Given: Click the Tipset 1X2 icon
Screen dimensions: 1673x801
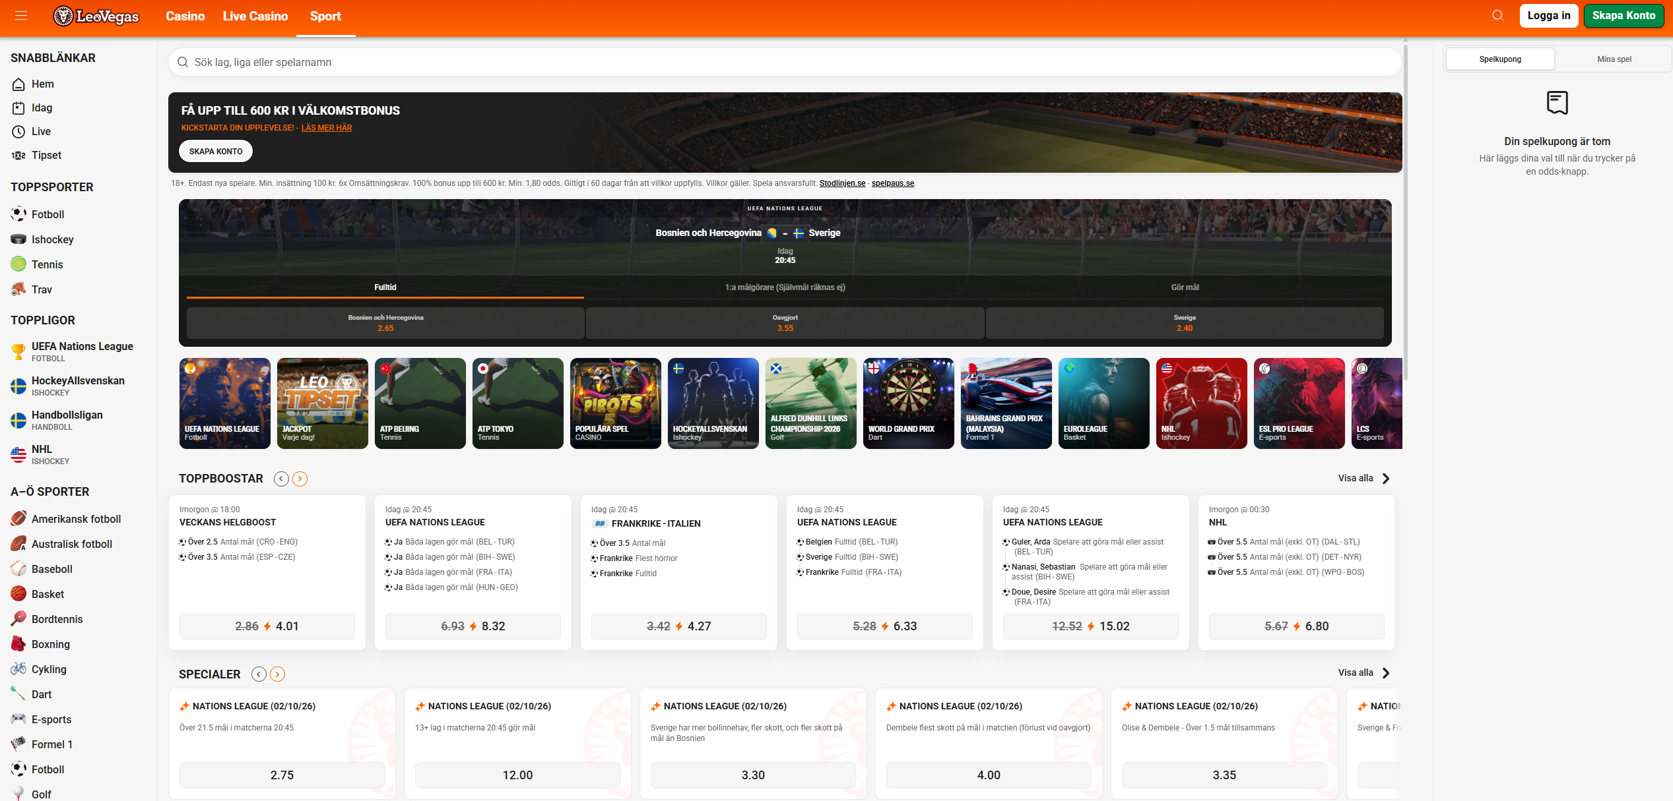Looking at the screenshot, I should coord(18,155).
